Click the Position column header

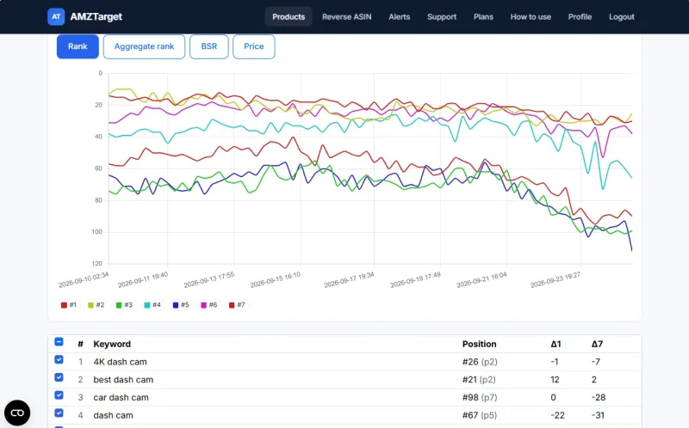tap(479, 345)
